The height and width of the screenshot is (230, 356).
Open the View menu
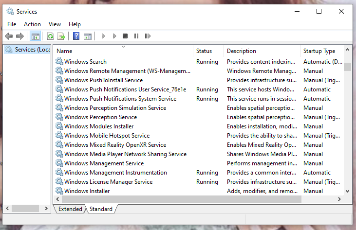point(55,24)
